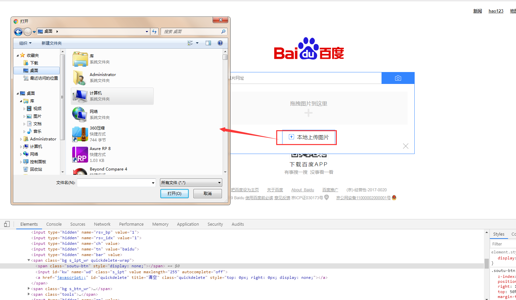Screen dimensions: 516x300
Task: Select 最近访问的位置 in favorites
Action: (x=44, y=78)
